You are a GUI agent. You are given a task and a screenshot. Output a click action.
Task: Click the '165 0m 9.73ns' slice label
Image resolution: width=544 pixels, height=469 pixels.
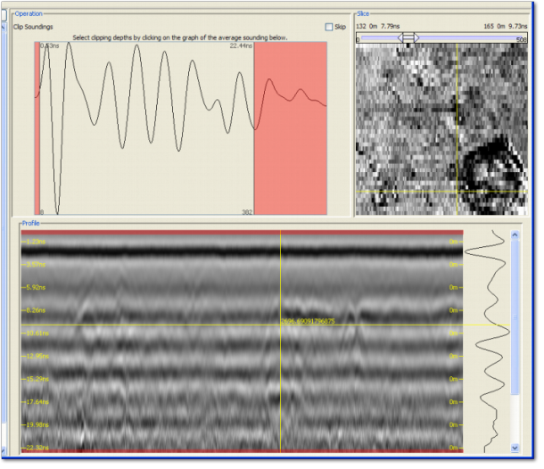[x=506, y=27]
